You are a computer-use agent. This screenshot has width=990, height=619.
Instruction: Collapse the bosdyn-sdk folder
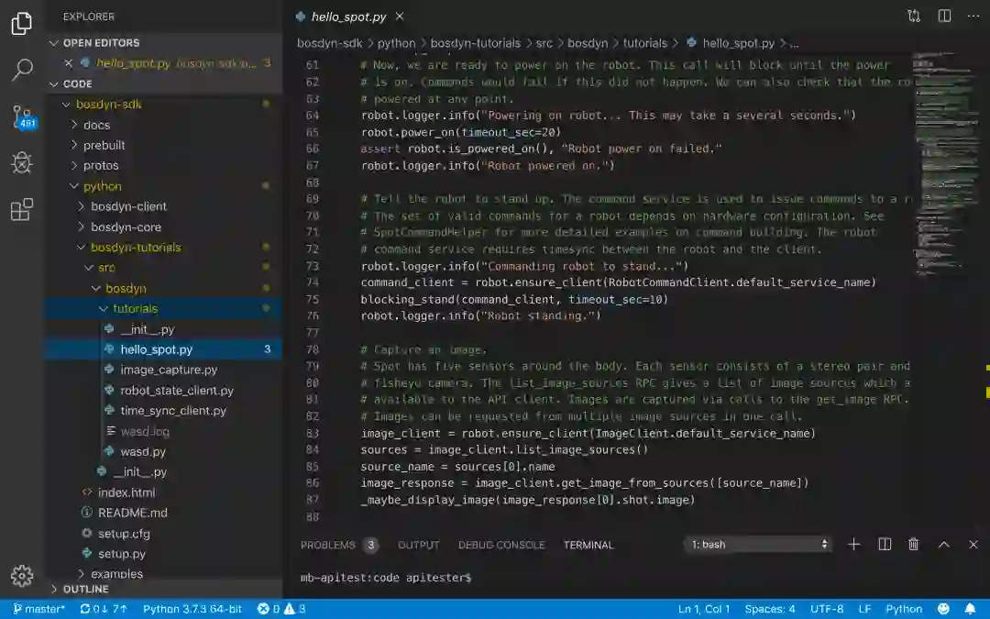163,105
